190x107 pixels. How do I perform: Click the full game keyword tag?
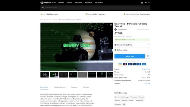click(x=118, y=104)
